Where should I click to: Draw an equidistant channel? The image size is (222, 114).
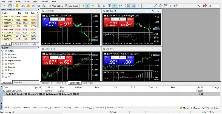(160, 6)
